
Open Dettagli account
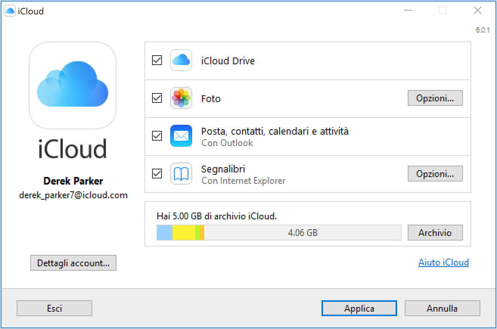(x=73, y=263)
